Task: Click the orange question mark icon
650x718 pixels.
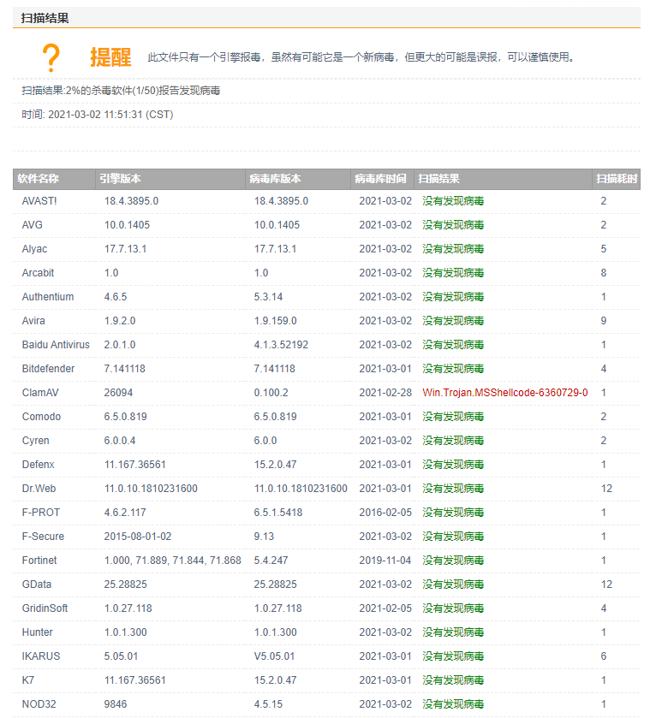Action: (51, 58)
